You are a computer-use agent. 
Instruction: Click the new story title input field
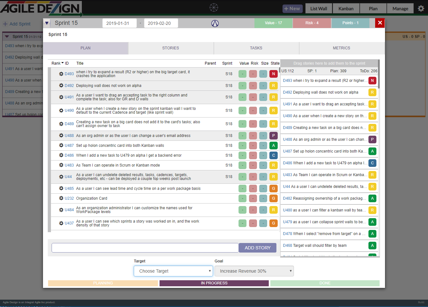click(x=145, y=248)
